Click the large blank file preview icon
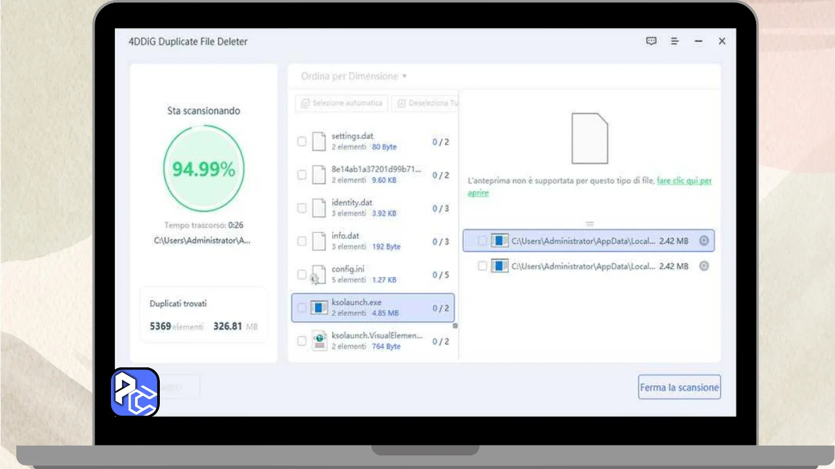The image size is (835, 469). [x=590, y=138]
